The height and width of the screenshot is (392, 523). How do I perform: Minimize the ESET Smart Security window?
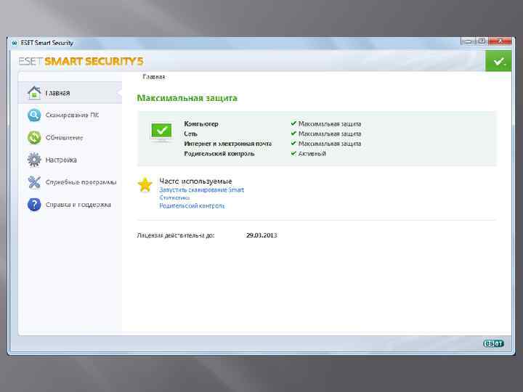coord(468,41)
